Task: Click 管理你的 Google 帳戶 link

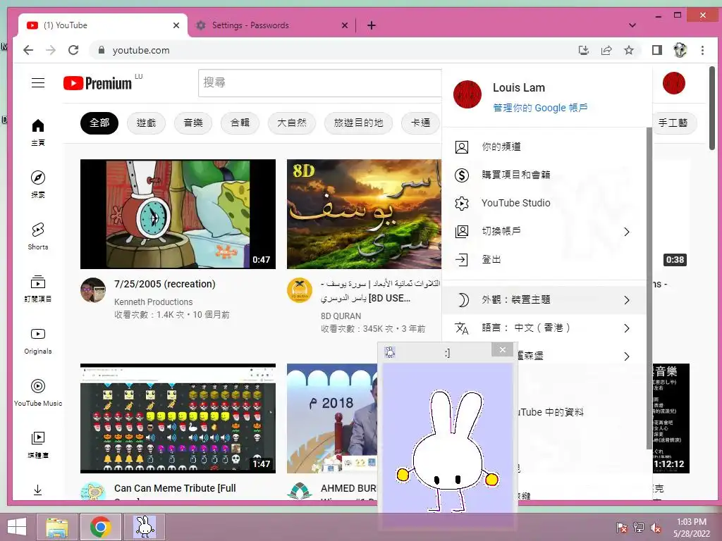Action: pos(540,108)
